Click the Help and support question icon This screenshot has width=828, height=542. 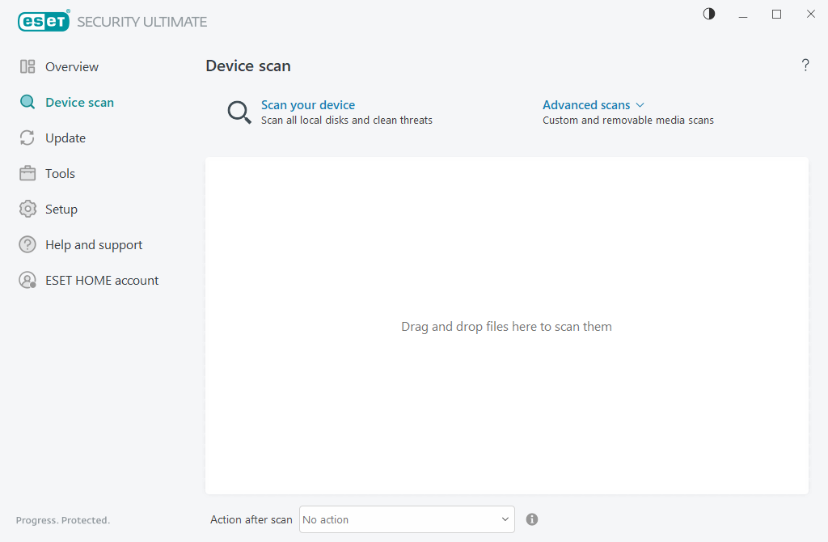click(x=27, y=244)
